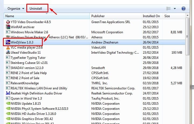Screen dimensions: 194x124
Task: Click the Windows Movie Maker 2.6 icon
Action: [x=8, y=32]
